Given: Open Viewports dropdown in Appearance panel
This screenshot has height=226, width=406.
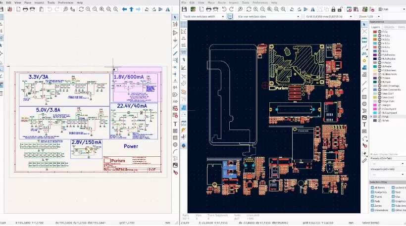Looking at the screenshot, I should (x=387, y=175).
